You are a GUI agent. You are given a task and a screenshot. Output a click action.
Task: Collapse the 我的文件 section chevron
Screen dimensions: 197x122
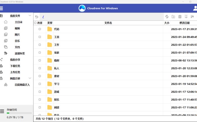30,15
